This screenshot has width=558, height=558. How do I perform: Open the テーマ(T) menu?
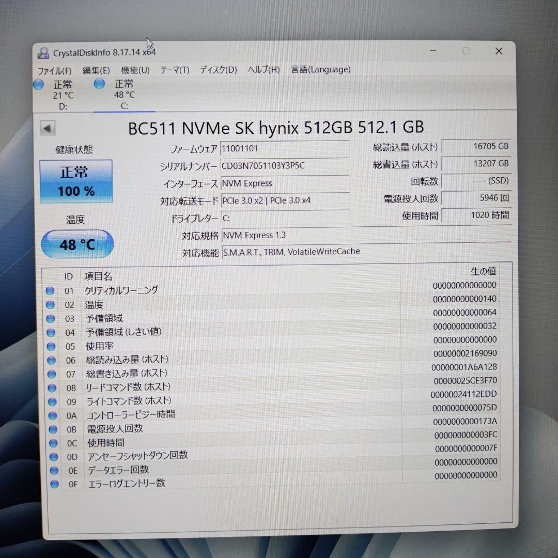(175, 70)
